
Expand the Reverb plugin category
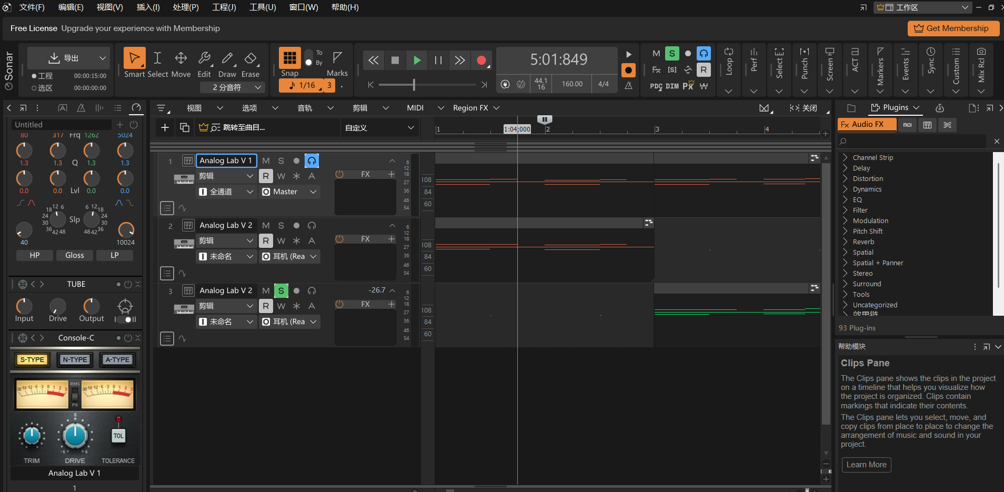[x=863, y=242]
